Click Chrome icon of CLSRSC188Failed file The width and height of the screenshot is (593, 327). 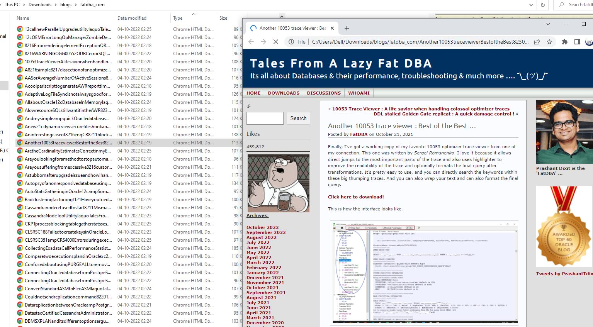[20, 232]
